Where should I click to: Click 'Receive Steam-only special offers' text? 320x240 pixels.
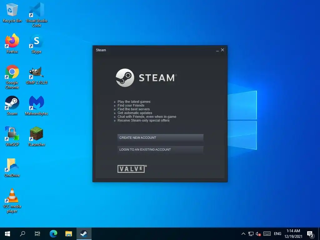point(143,120)
